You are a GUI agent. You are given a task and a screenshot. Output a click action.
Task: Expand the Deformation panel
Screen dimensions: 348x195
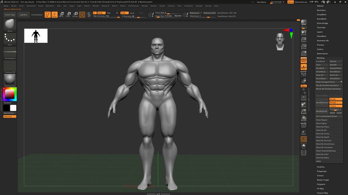322,53
